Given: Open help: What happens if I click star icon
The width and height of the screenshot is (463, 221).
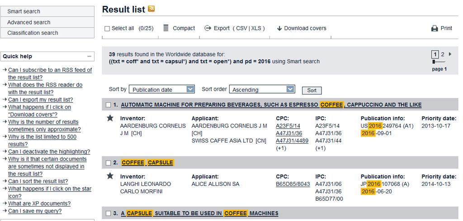Looking at the screenshot, I should (x=50, y=193).
